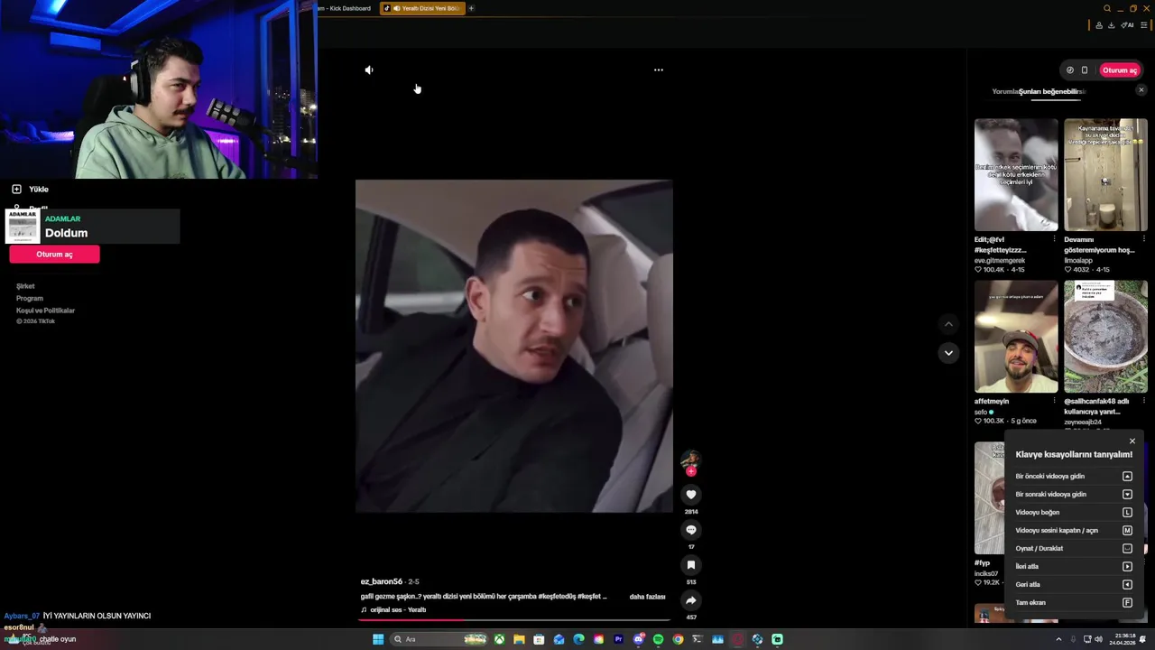Click the taskbar 'Ara' search field

coord(439,639)
